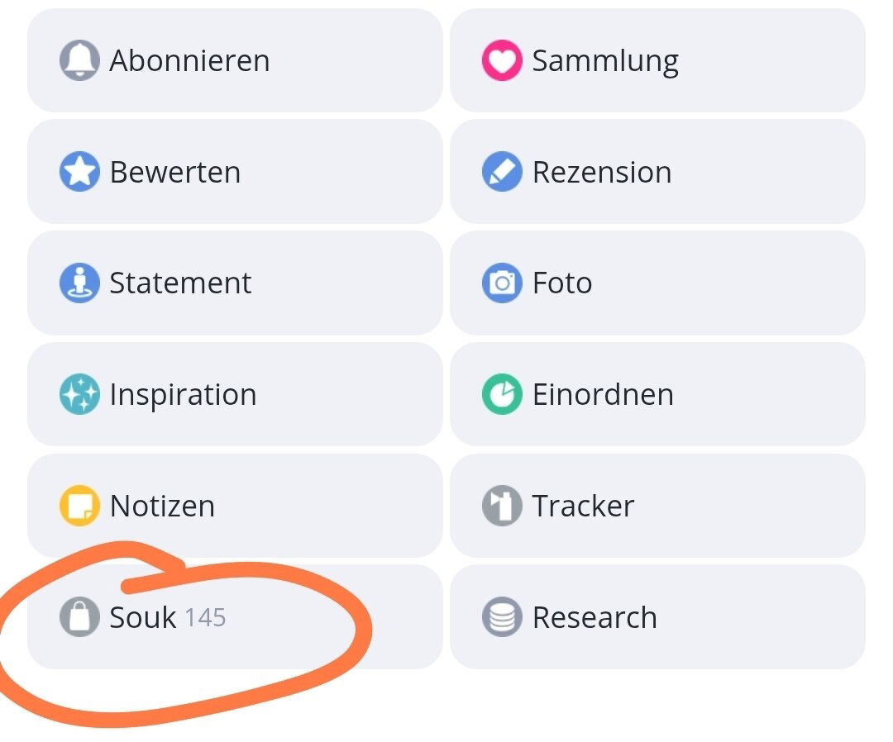This screenshot has width=893, height=742.
Task: Click the database Research icon
Action: click(502, 616)
